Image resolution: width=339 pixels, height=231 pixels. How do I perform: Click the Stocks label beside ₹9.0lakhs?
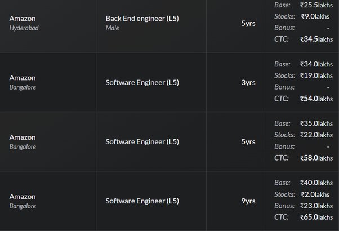(x=284, y=16)
